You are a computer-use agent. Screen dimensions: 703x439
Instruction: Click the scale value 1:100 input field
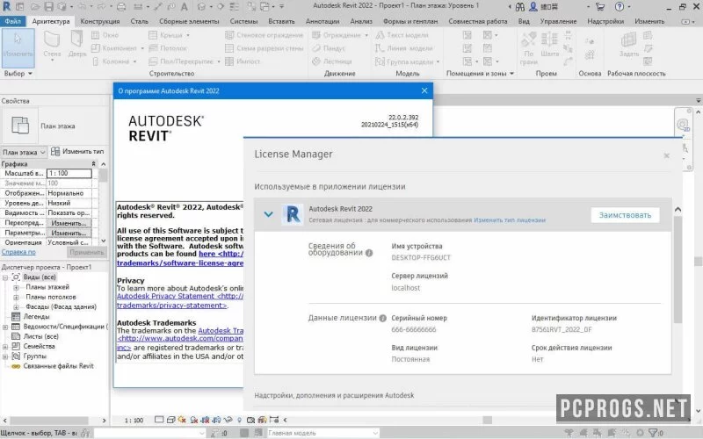pyautogui.click(x=69, y=173)
